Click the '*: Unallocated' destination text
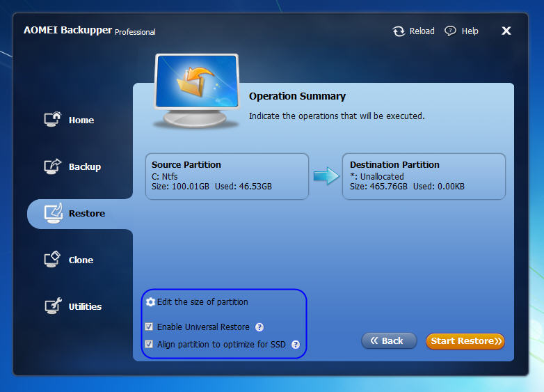This screenshot has width=544, height=392. point(377,176)
